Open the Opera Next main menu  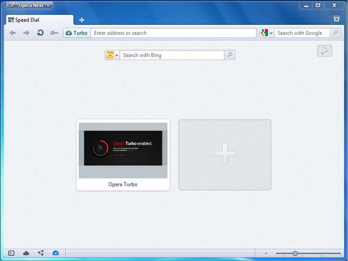(x=30, y=5)
